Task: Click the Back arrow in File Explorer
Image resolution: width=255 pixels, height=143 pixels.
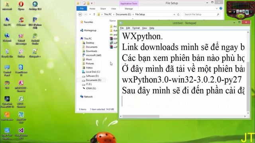Action: (80, 14)
